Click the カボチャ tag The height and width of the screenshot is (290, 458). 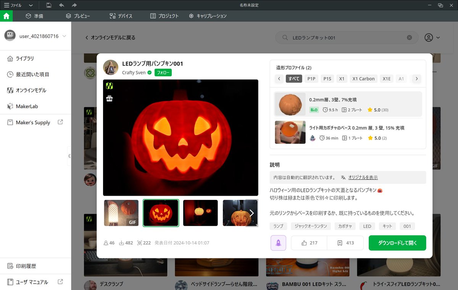tap(345, 226)
